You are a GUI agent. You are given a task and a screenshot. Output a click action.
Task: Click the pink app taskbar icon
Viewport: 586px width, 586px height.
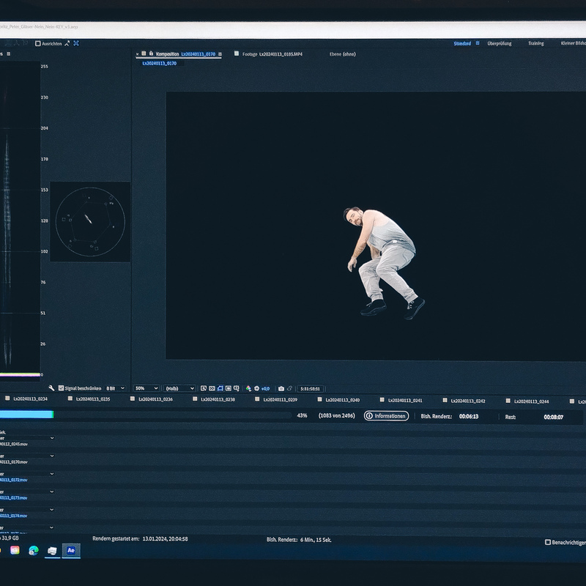(15, 550)
